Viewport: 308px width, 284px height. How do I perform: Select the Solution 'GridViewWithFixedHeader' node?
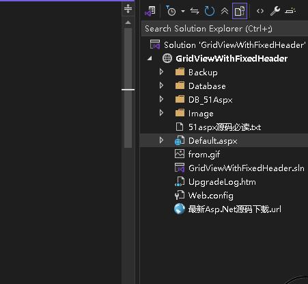click(x=234, y=45)
